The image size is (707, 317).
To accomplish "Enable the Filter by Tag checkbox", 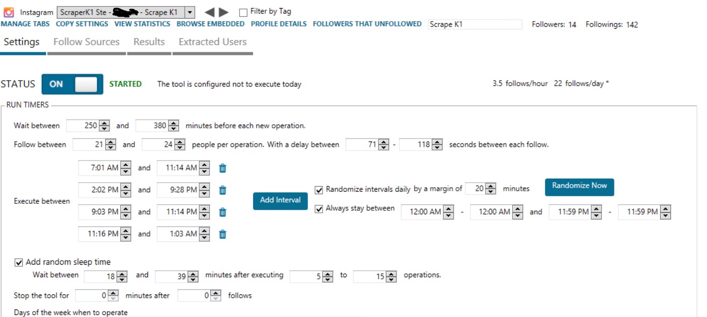I will pyautogui.click(x=243, y=12).
